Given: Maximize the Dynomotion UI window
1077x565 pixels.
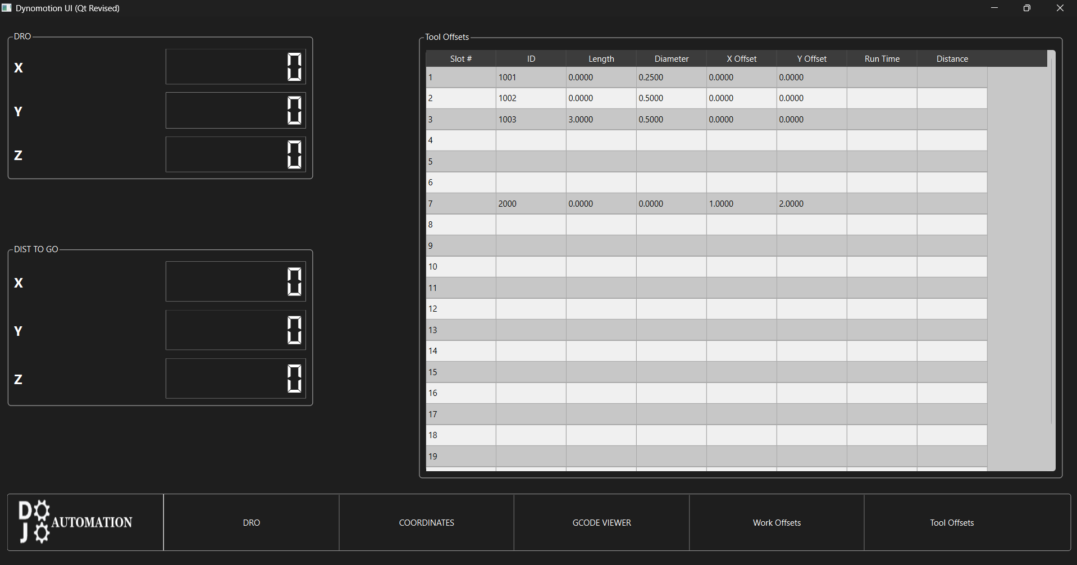Looking at the screenshot, I should (x=1027, y=8).
